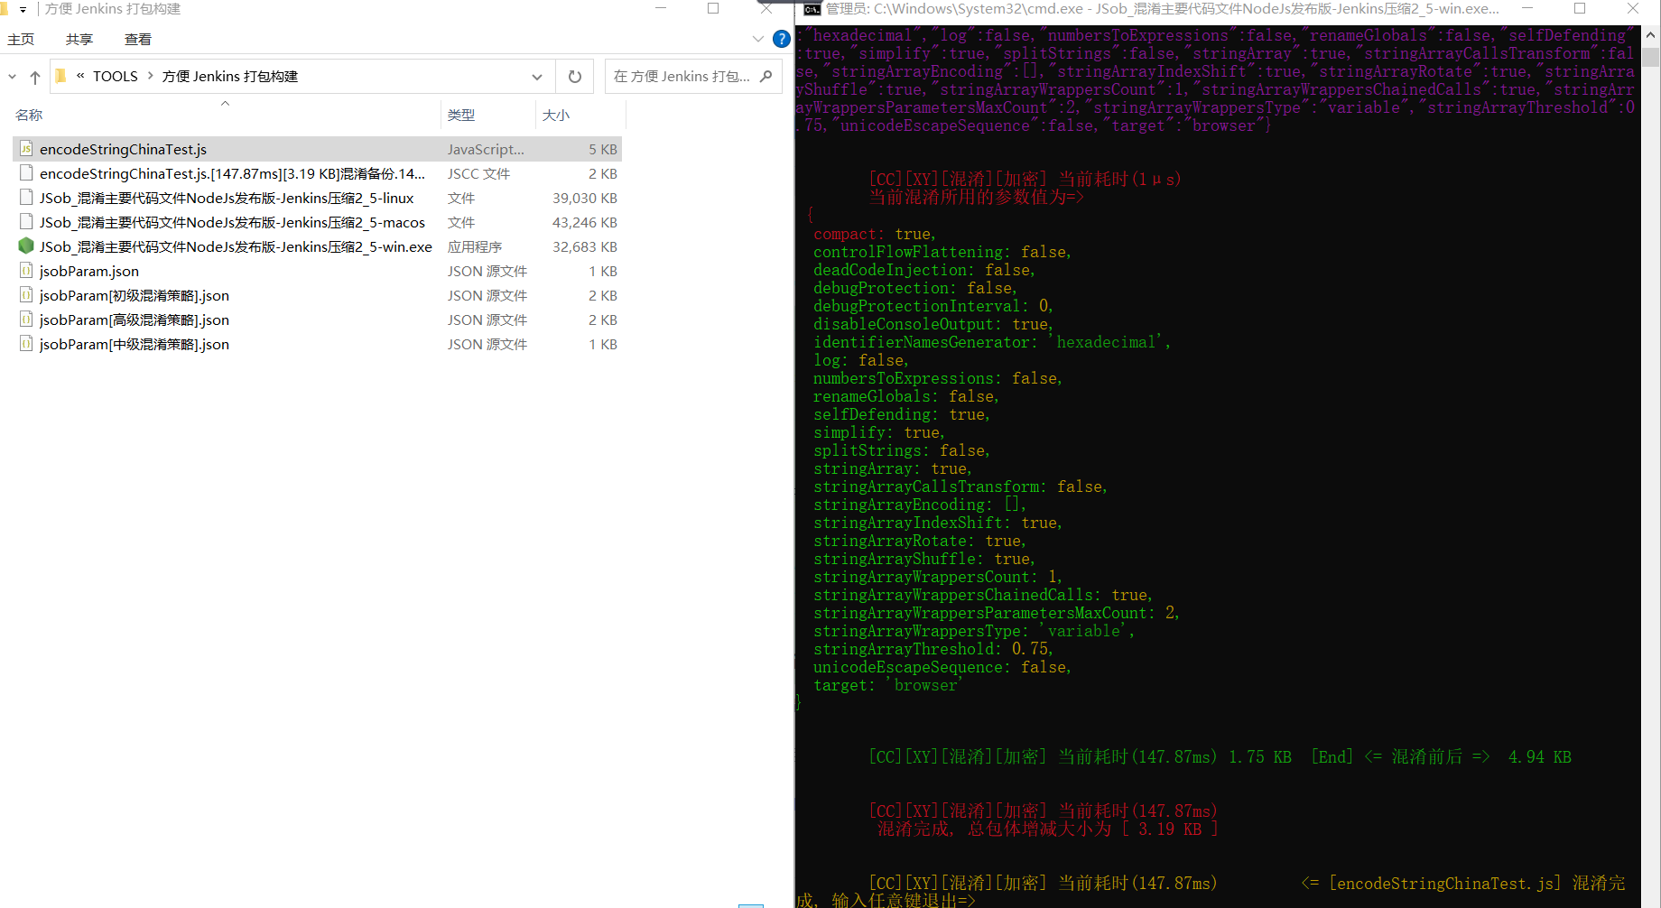Open address bar history dropdown
This screenshot has width=1661, height=908.
coord(537,77)
